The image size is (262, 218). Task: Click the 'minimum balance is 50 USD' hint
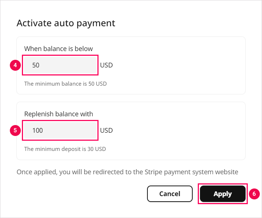pyautogui.click(x=65, y=83)
